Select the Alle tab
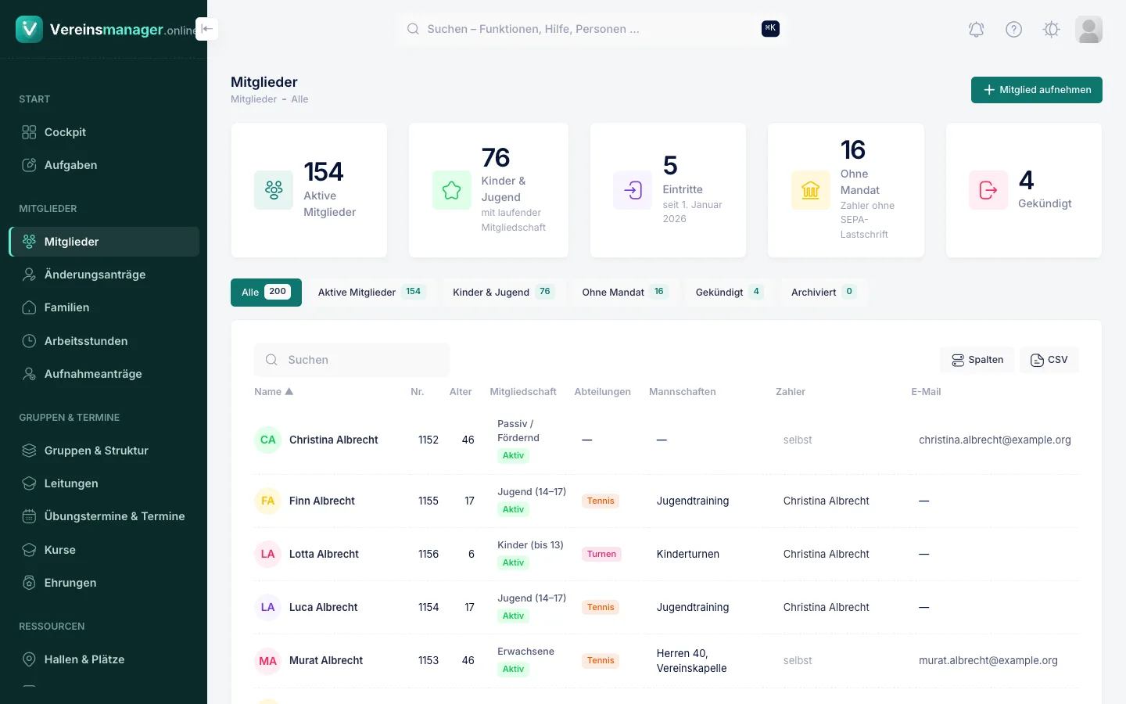Screen dimensions: 1126x704 [x=266, y=293]
